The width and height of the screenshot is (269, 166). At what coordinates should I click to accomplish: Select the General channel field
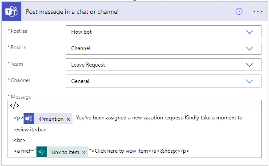(164, 81)
